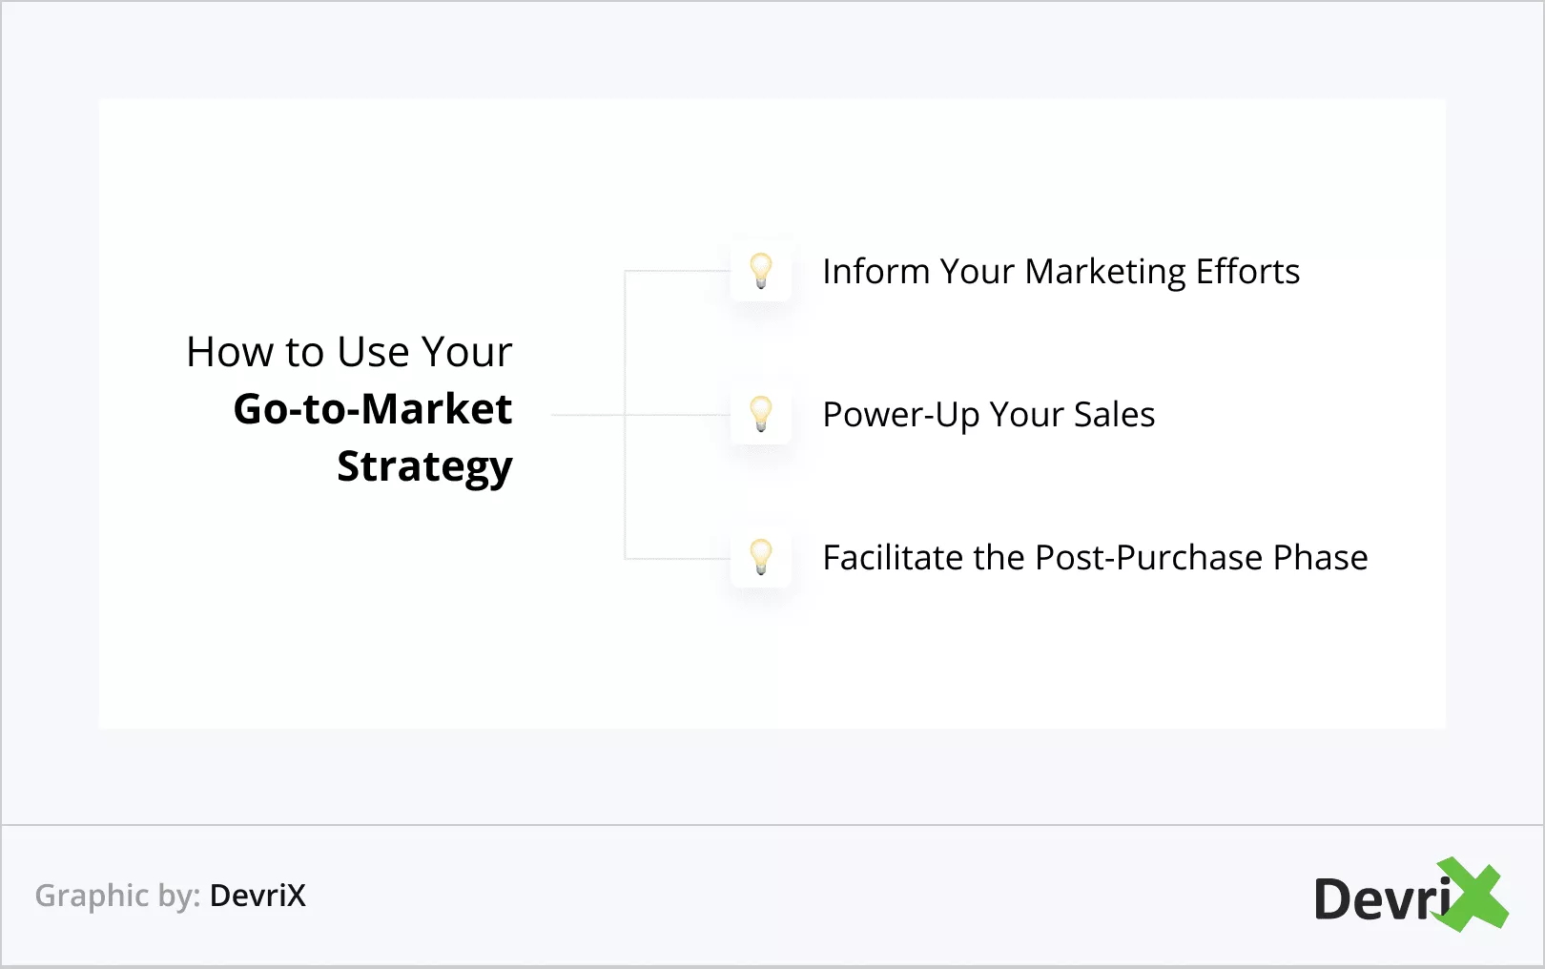The width and height of the screenshot is (1545, 969).
Task: Click the bold "Go-to-Market" title text
Action: click(373, 409)
